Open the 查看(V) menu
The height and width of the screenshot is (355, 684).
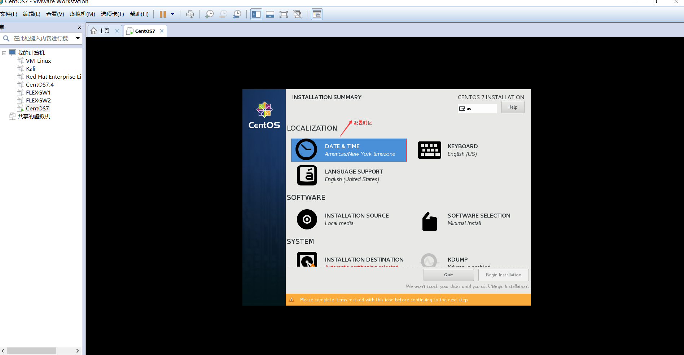click(x=55, y=14)
